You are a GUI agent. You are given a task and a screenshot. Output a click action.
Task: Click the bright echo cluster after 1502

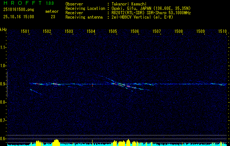56,84
